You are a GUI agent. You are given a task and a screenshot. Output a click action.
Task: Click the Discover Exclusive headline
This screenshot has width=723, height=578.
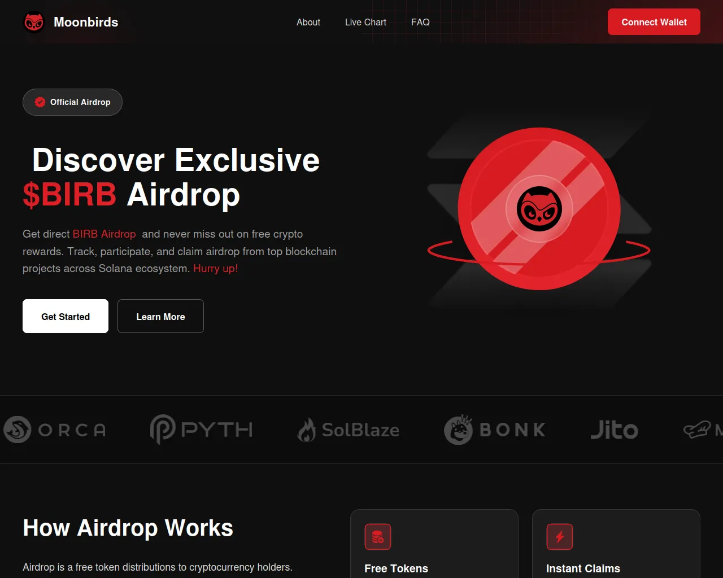(176, 160)
